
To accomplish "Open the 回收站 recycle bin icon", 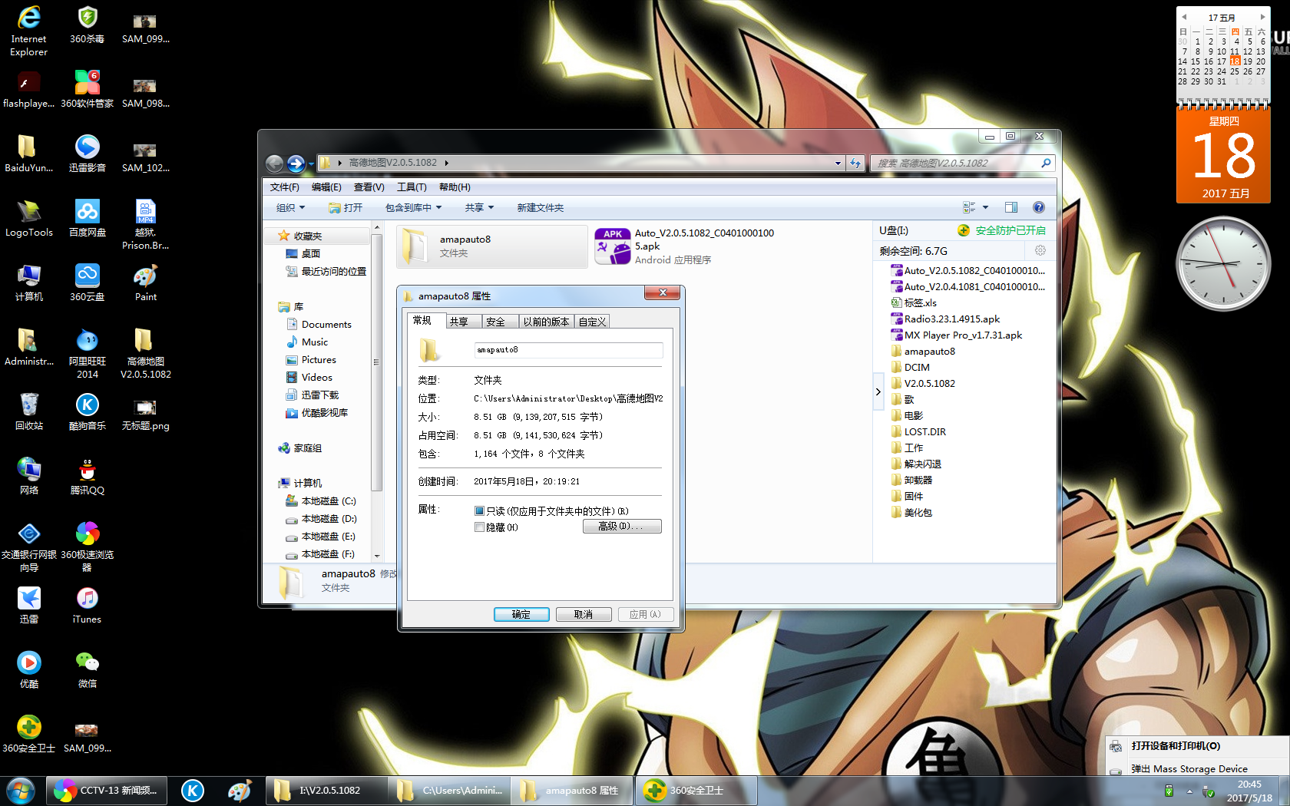I will [x=29, y=411].
